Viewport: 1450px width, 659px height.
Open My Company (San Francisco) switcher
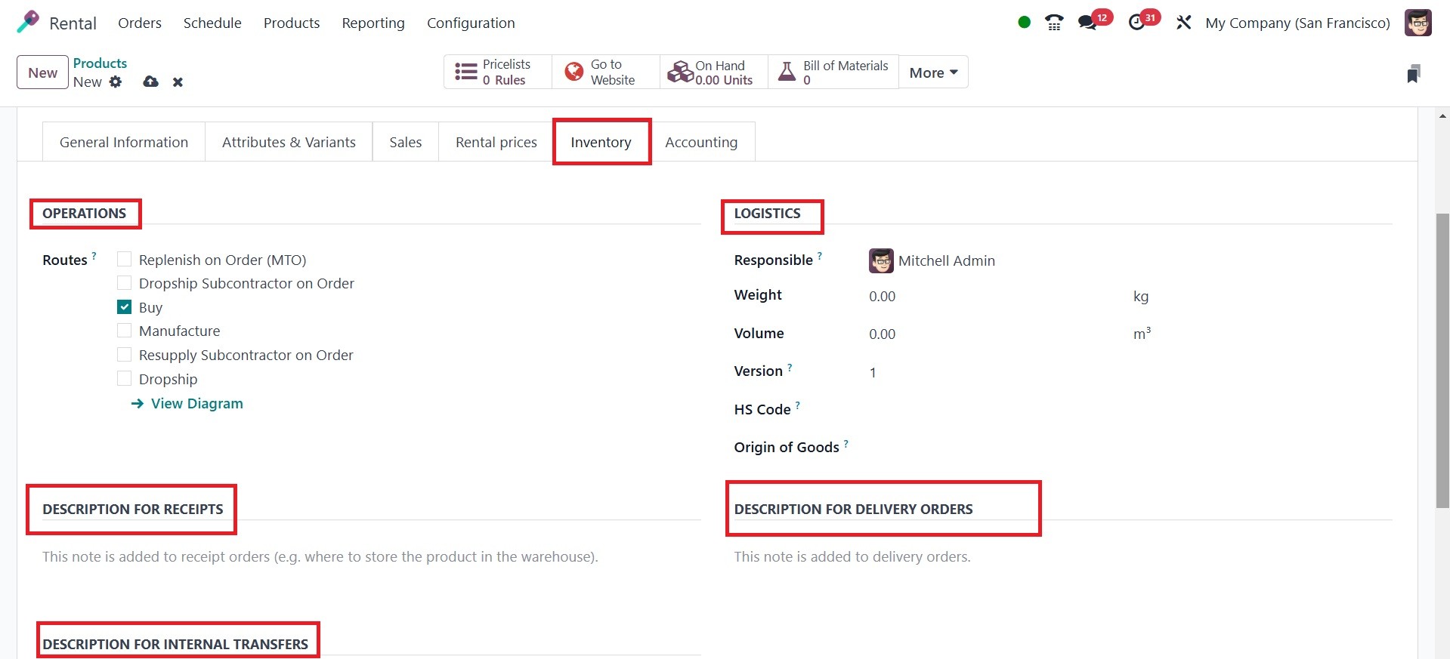[1297, 23]
